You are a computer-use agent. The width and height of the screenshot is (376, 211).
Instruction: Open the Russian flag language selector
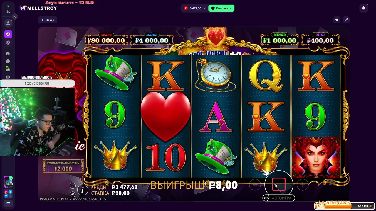pos(8,203)
